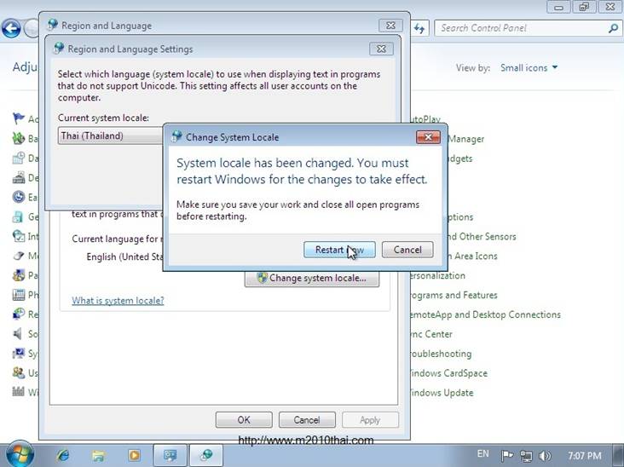The image size is (624, 467).
Task: Open the Action Center flag icon in Control Panel
Action: [18, 118]
